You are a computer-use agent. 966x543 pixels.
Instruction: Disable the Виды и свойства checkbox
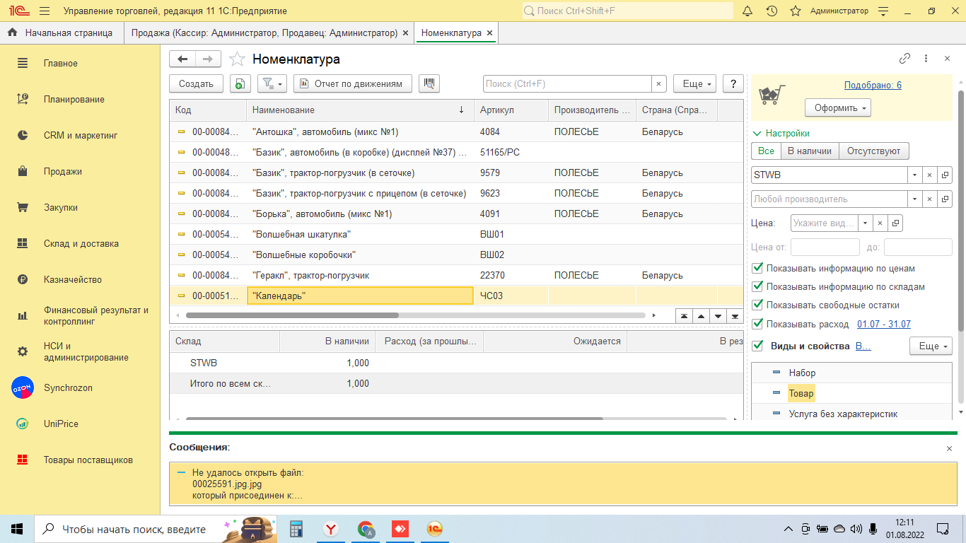[758, 346]
